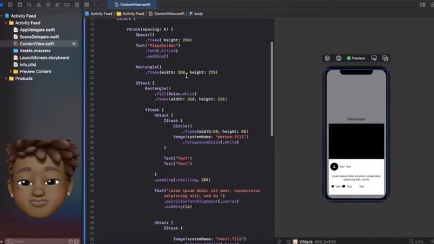The width and height of the screenshot is (434, 244).
Task: Click the VStack 400.3×830 status label
Action: point(317,242)
